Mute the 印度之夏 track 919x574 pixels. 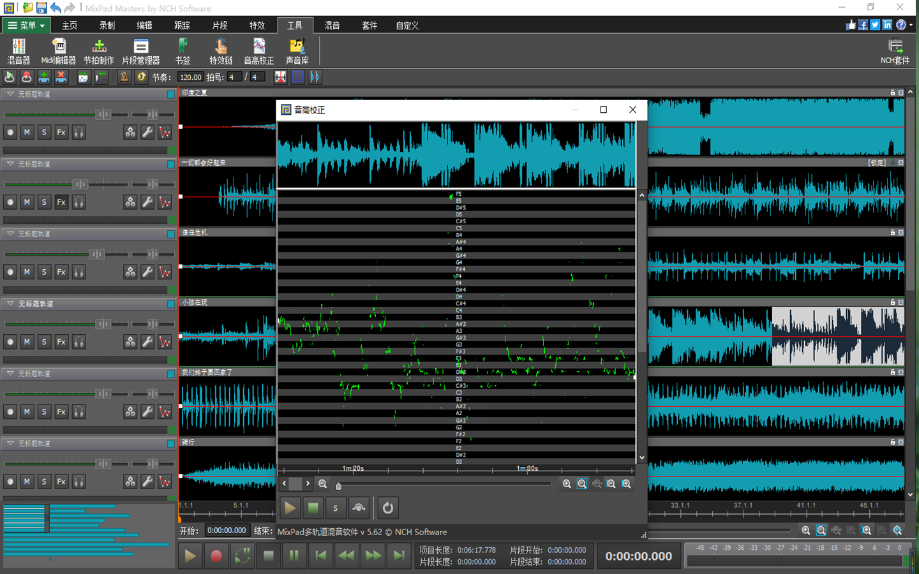click(x=27, y=132)
